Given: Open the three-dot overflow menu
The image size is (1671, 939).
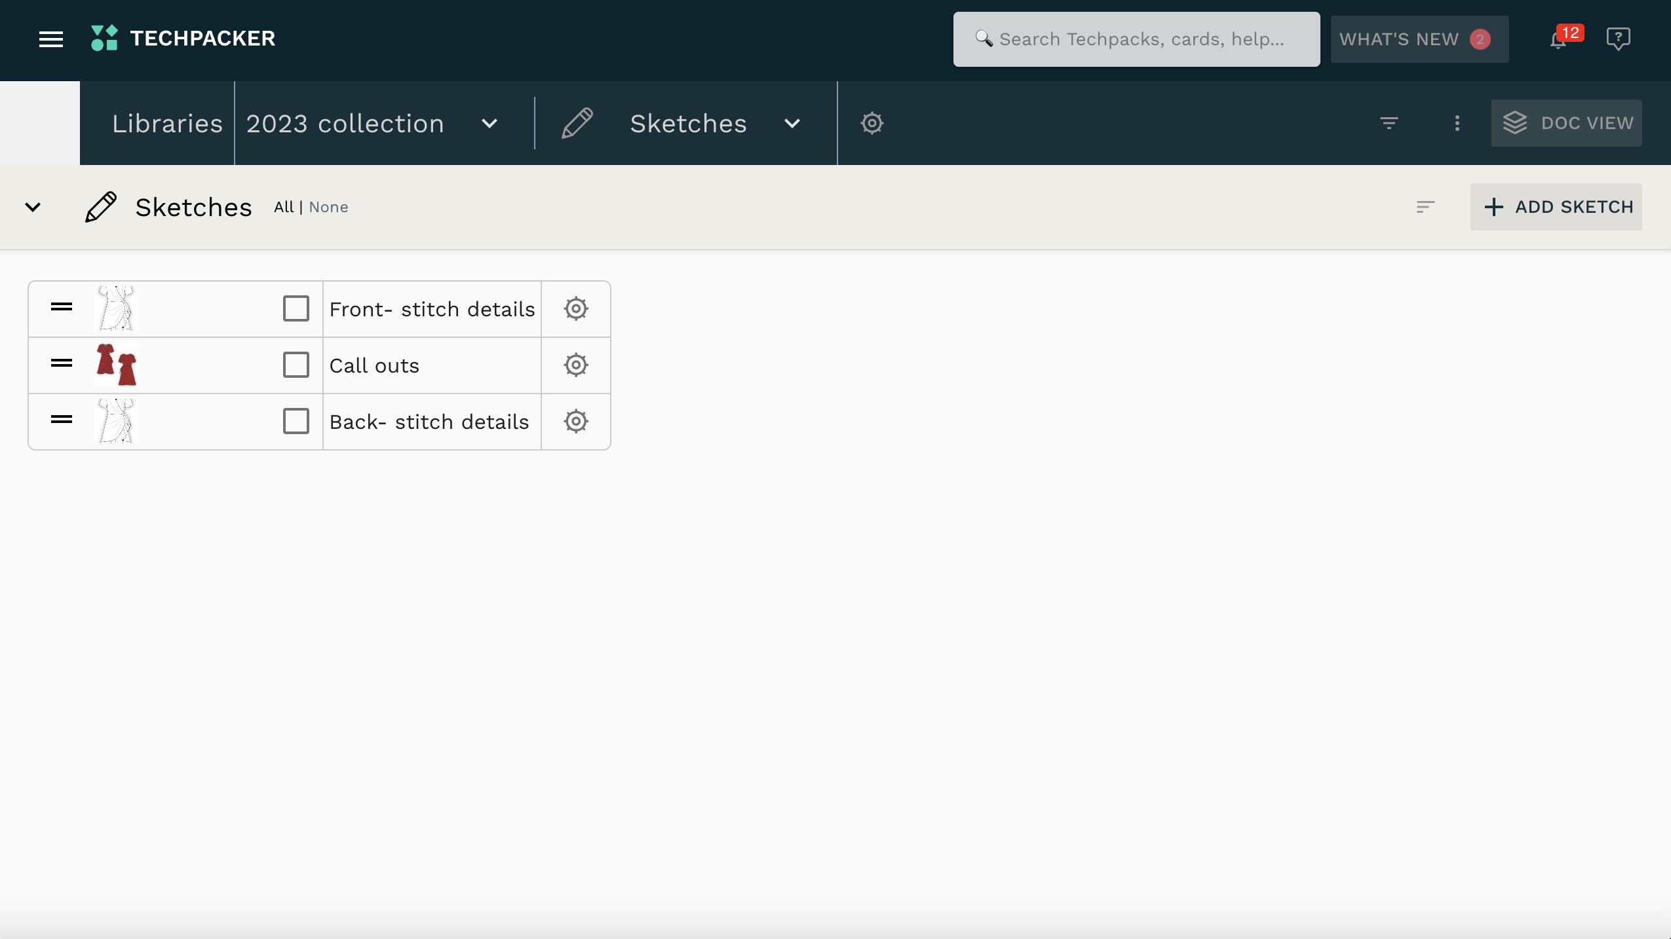Looking at the screenshot, I should [1457, 123].
